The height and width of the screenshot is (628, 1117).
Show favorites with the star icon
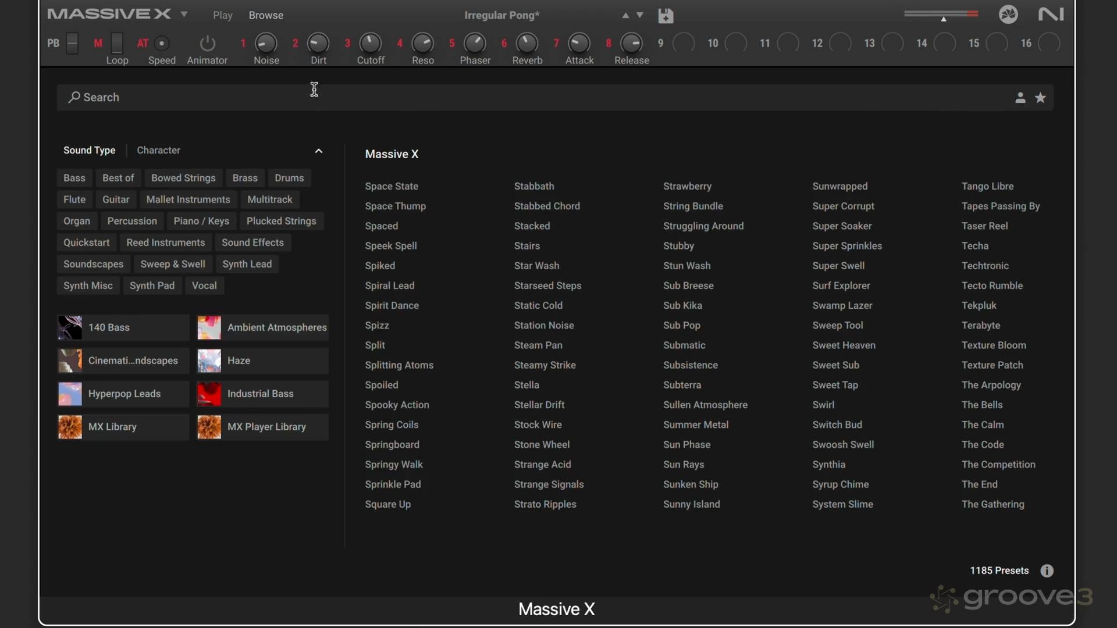[x=1040, y=98]
